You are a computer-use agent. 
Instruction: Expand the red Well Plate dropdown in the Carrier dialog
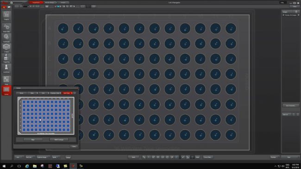(x=67, y=93)
